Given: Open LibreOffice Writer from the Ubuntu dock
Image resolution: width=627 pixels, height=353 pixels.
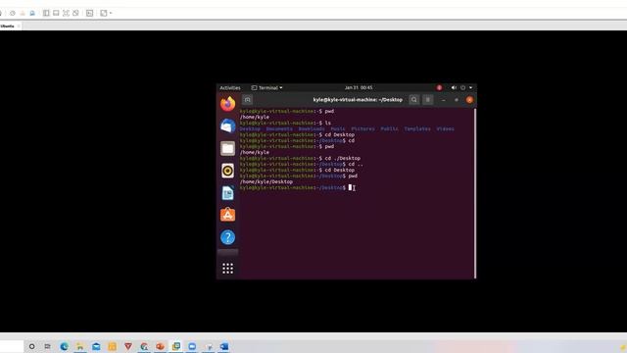Looking at the screenshot, I should (228, 193).
